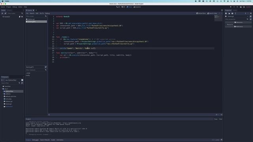Create a new resource in Inspector
Viewport: 253px width, 142px height.
226,13
